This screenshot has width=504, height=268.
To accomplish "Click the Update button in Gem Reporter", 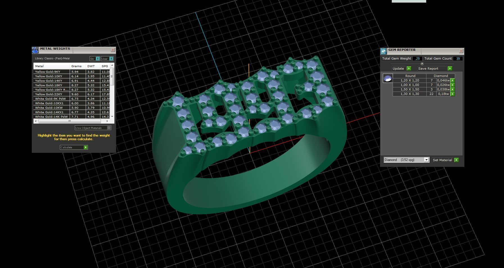I will 402,69.
